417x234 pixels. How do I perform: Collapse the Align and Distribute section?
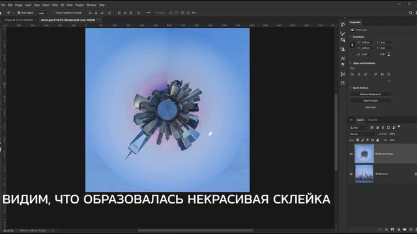tap(351, 64)
